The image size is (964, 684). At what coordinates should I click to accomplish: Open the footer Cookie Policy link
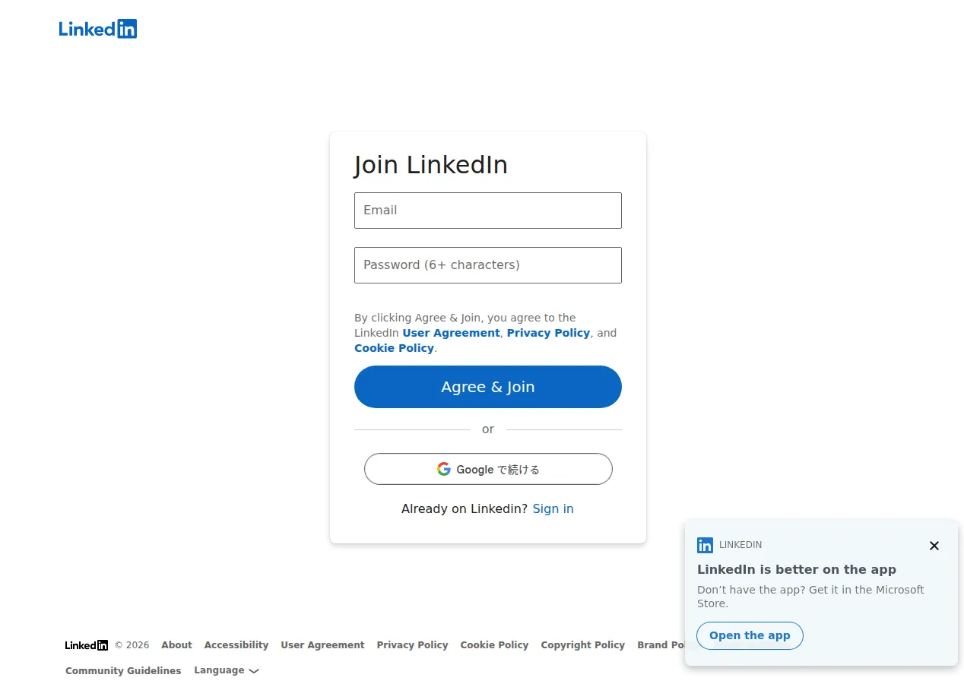point(494,644)
